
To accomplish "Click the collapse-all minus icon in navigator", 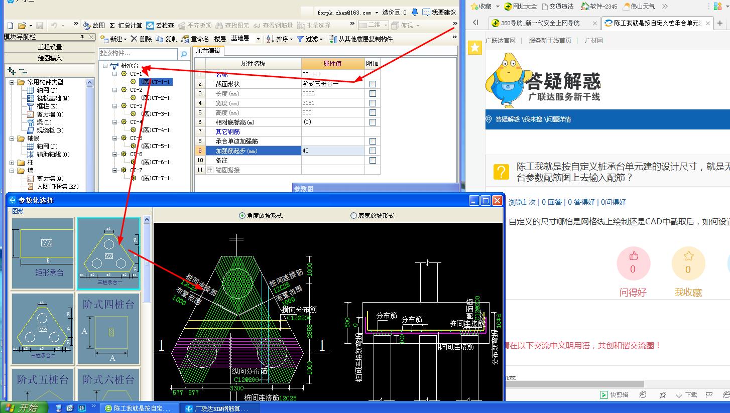I will tap(23, 71).
